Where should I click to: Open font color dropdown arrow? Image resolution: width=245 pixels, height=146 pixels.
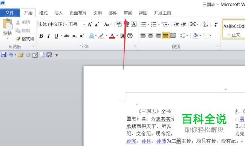tap(117, 36)
